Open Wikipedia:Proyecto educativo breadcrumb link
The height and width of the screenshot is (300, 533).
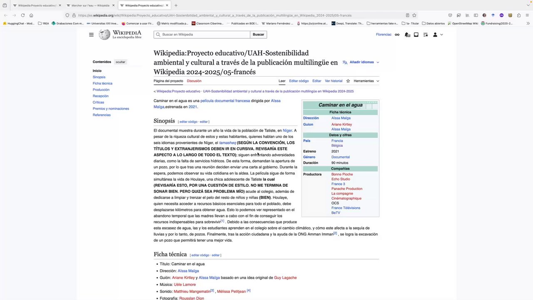[x=178, y=91]
